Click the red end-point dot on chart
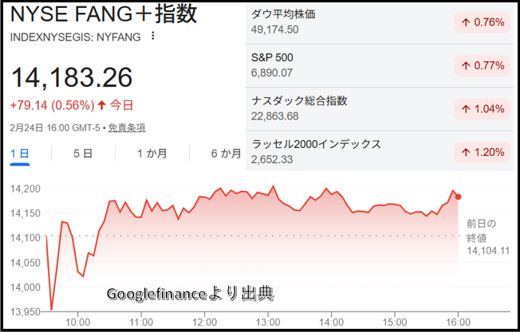 tap(458, 197)
